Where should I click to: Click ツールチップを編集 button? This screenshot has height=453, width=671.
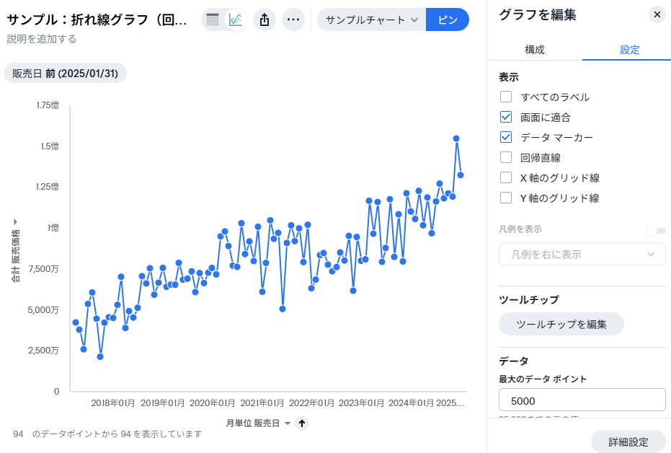[561, 324]
